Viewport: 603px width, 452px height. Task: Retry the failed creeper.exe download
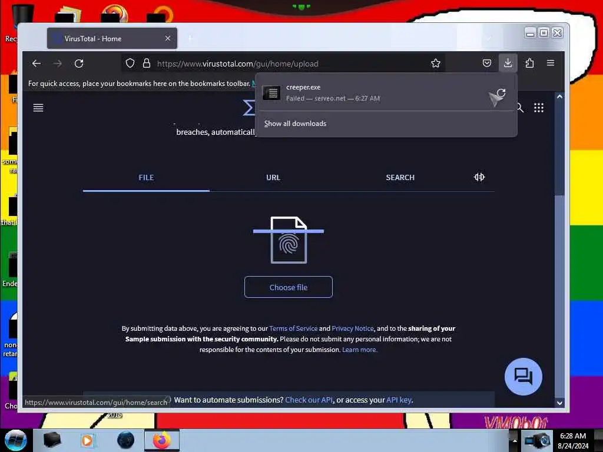501,92
